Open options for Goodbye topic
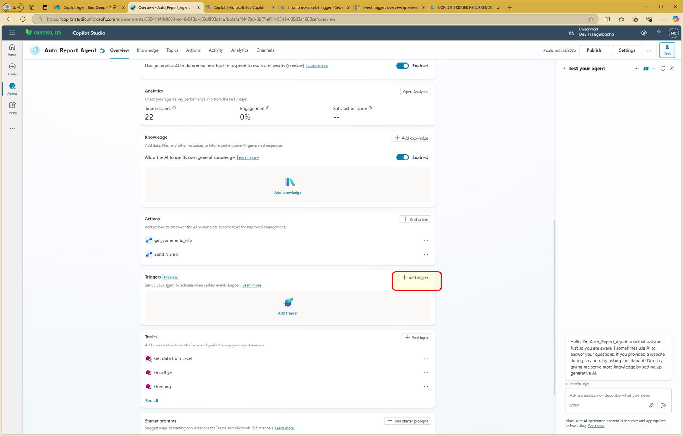 426,372
